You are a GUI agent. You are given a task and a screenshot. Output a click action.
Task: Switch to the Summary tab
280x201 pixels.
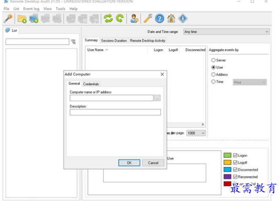[x=91, y=40]
